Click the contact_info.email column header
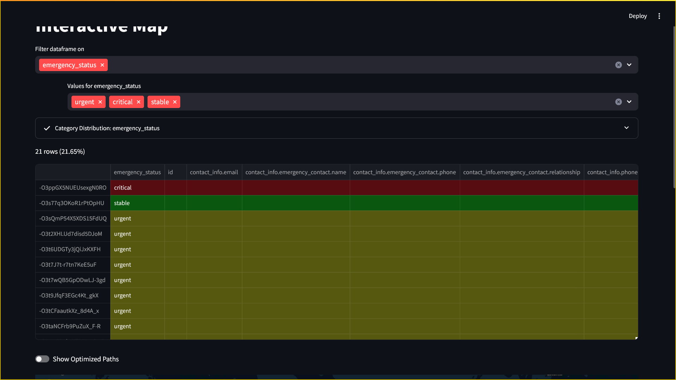 (x=214, y=172)
